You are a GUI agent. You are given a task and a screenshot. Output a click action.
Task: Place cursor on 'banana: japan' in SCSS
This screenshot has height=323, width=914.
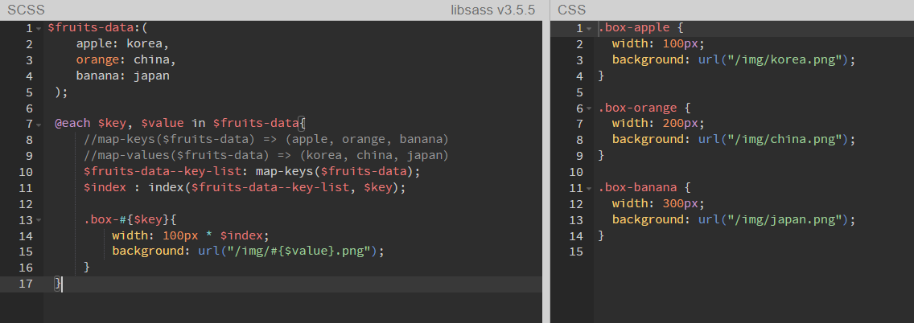(122, 76)
